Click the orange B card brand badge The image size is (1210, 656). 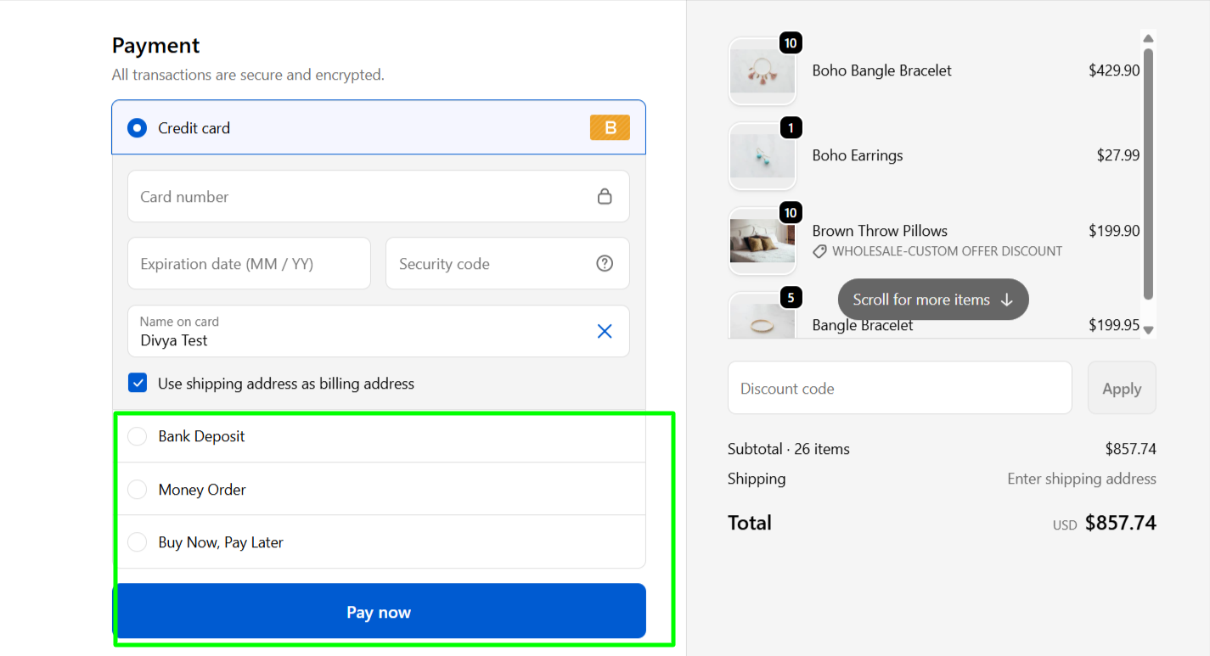pos(610,128)
